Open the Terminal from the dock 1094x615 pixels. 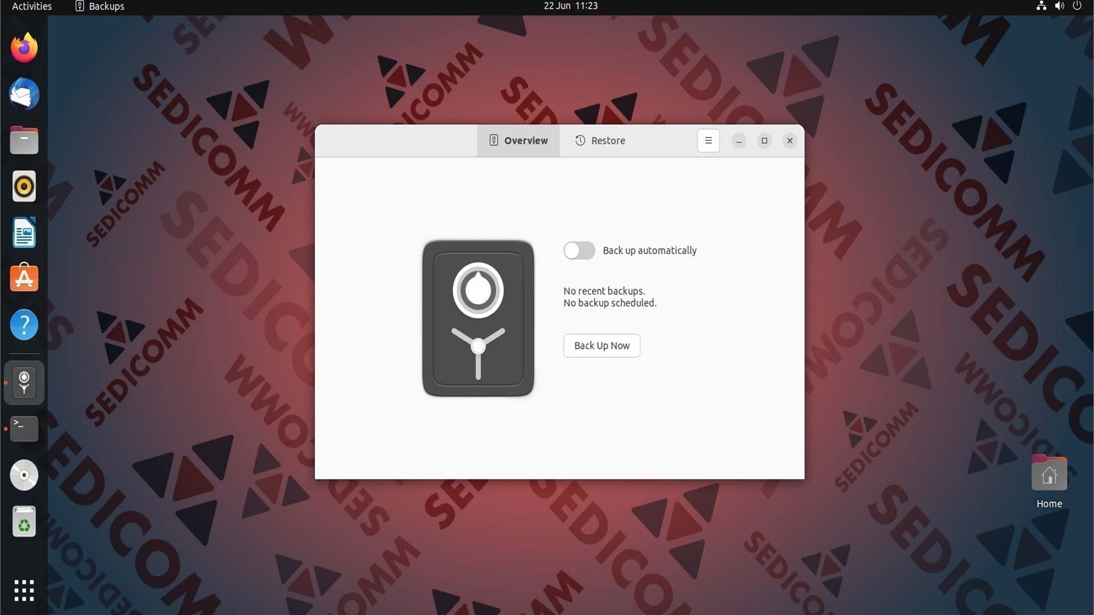(x=24, y=429)
